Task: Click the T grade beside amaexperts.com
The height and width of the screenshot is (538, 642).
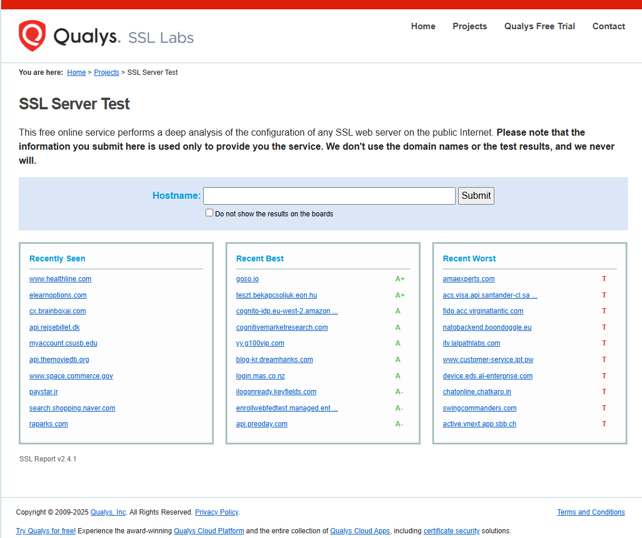Action: tap(604, 279)
